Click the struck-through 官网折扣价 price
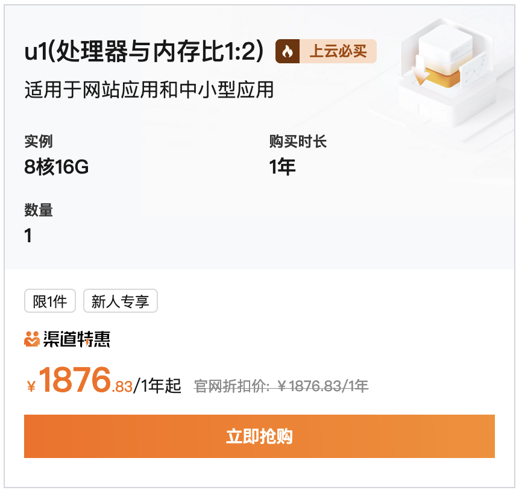The image size is (522, 499). tap(281, 386)
